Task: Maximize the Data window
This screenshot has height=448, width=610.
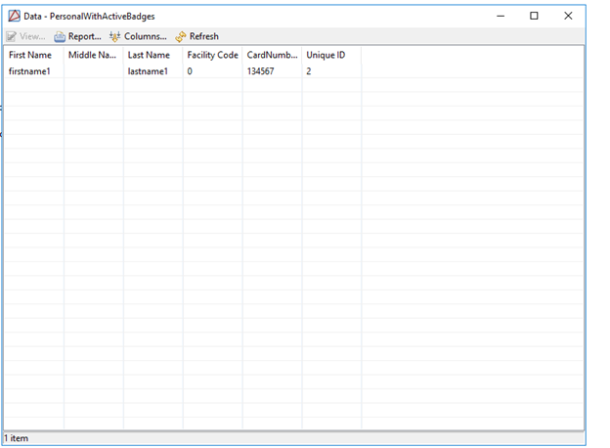Action: click(x=534, y=16)
